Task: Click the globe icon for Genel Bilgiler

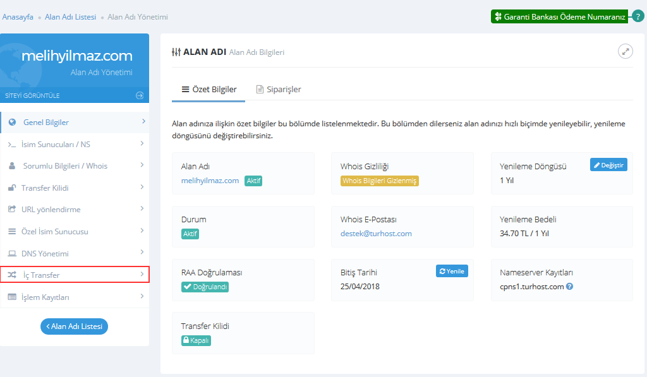Action: tap(12, 123)
